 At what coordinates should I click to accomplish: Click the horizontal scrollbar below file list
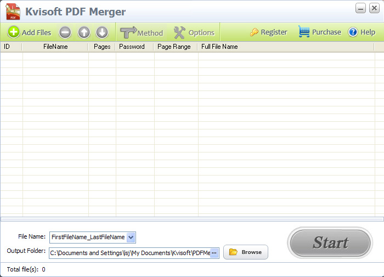coord(192,219)
